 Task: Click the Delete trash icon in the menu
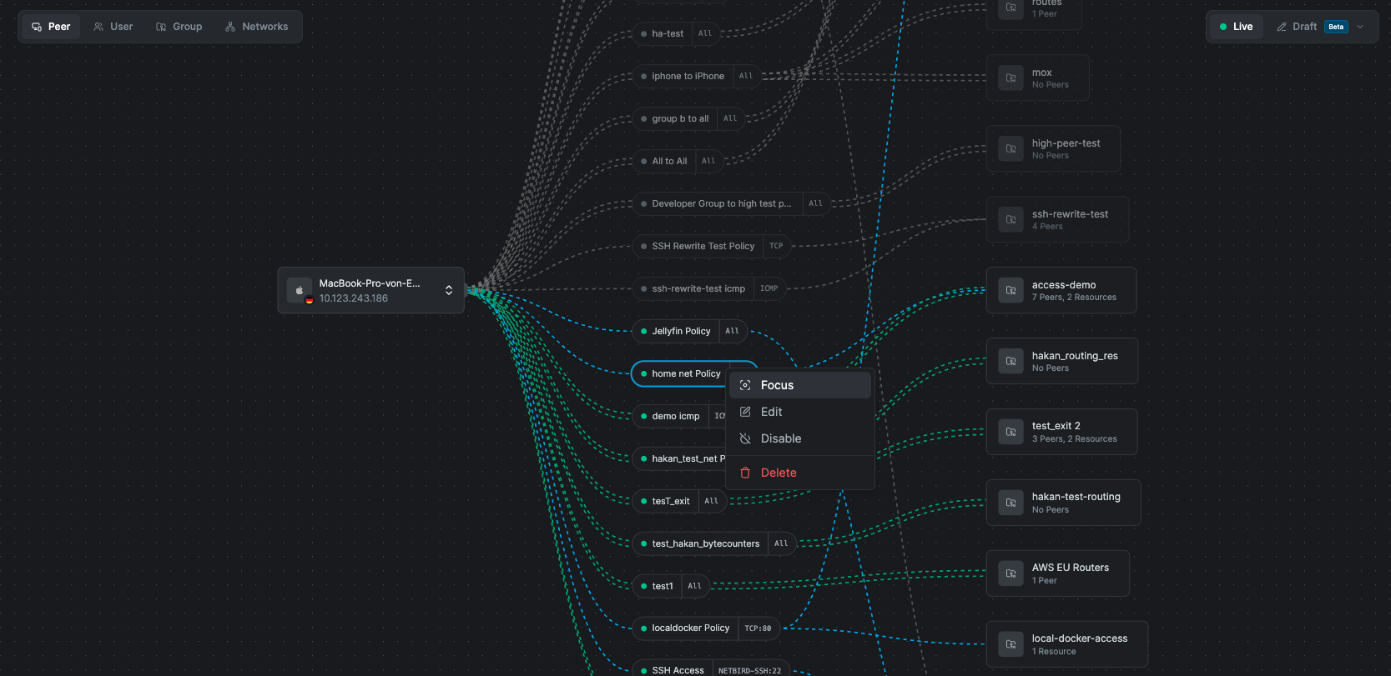pyautogui.click(x=745, y=473)
